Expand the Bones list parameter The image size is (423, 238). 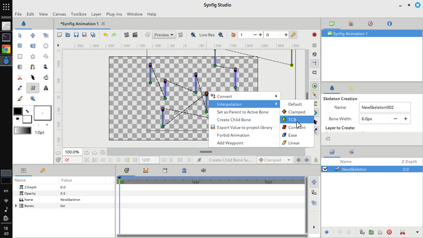16,206
